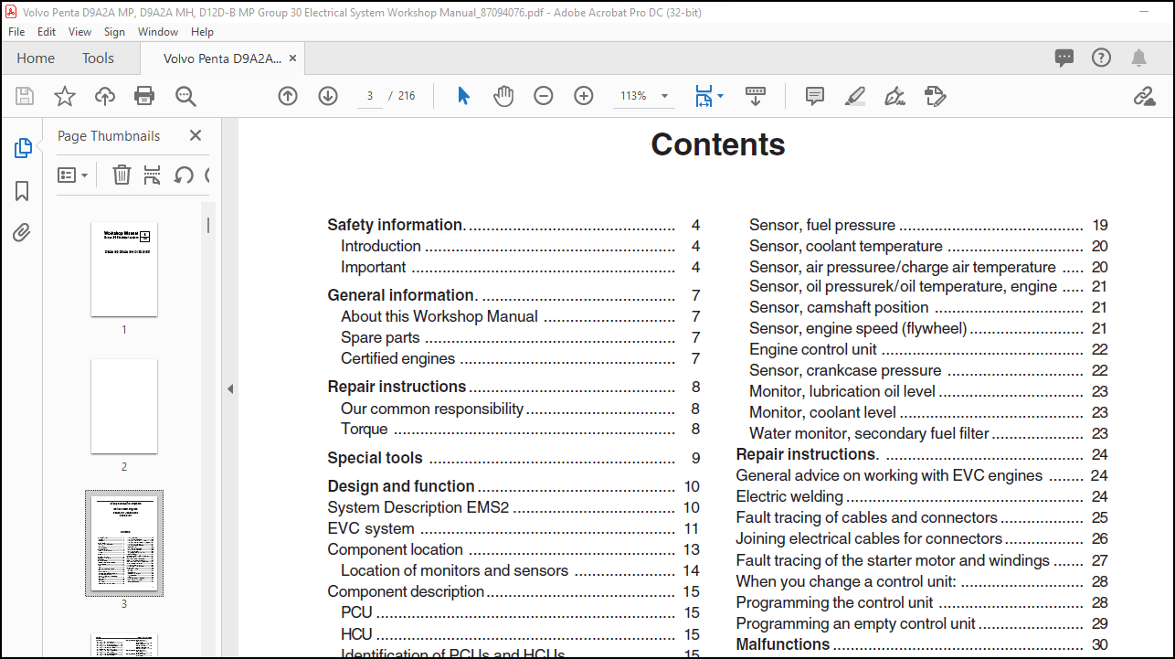Open the Attachments paperclip icon
This screenshot has width=1175, height=659.
[x=22, y=232]
